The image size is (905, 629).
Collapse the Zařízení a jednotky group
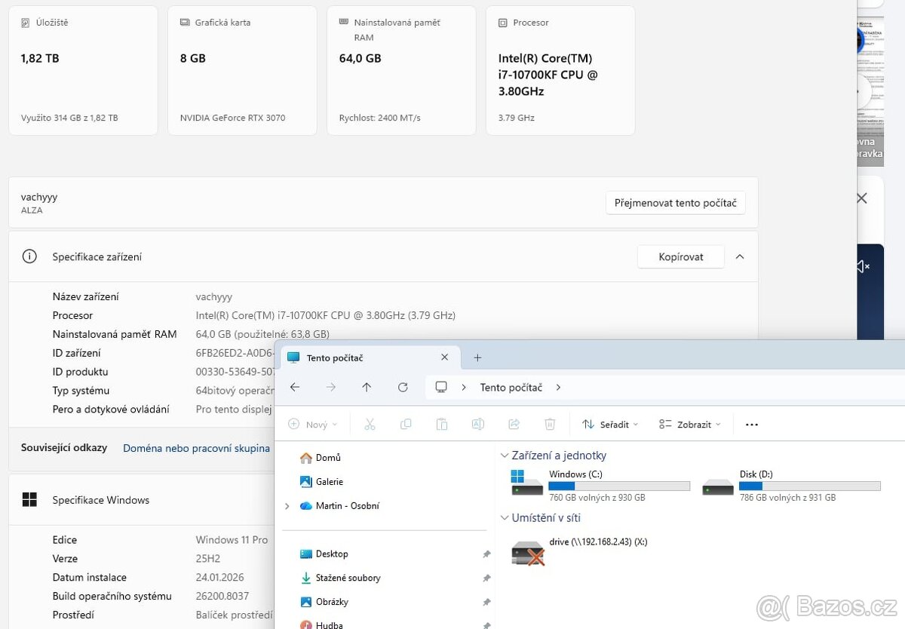(x=505, y=456)
